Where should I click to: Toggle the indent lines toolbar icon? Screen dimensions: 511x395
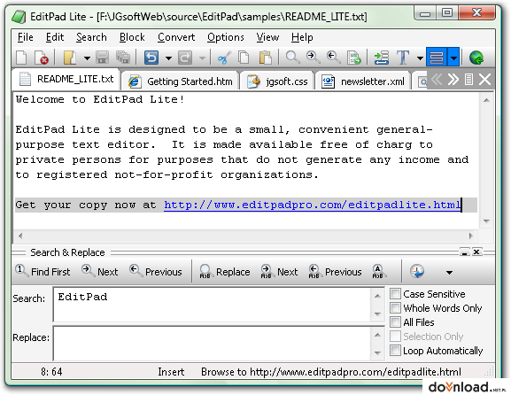[x=382, y=58]
